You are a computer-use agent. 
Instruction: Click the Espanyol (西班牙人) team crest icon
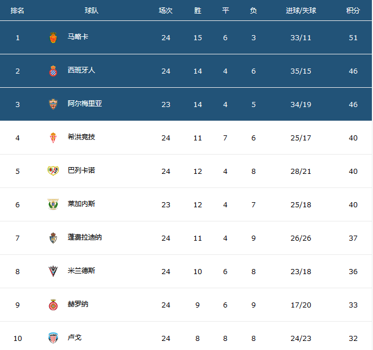[53, 71]
